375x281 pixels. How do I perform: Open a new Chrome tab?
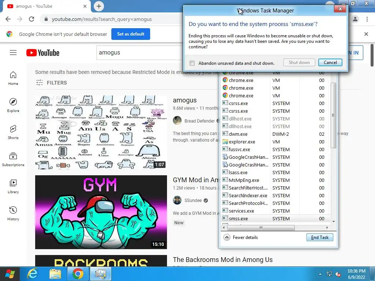(99, 6)
